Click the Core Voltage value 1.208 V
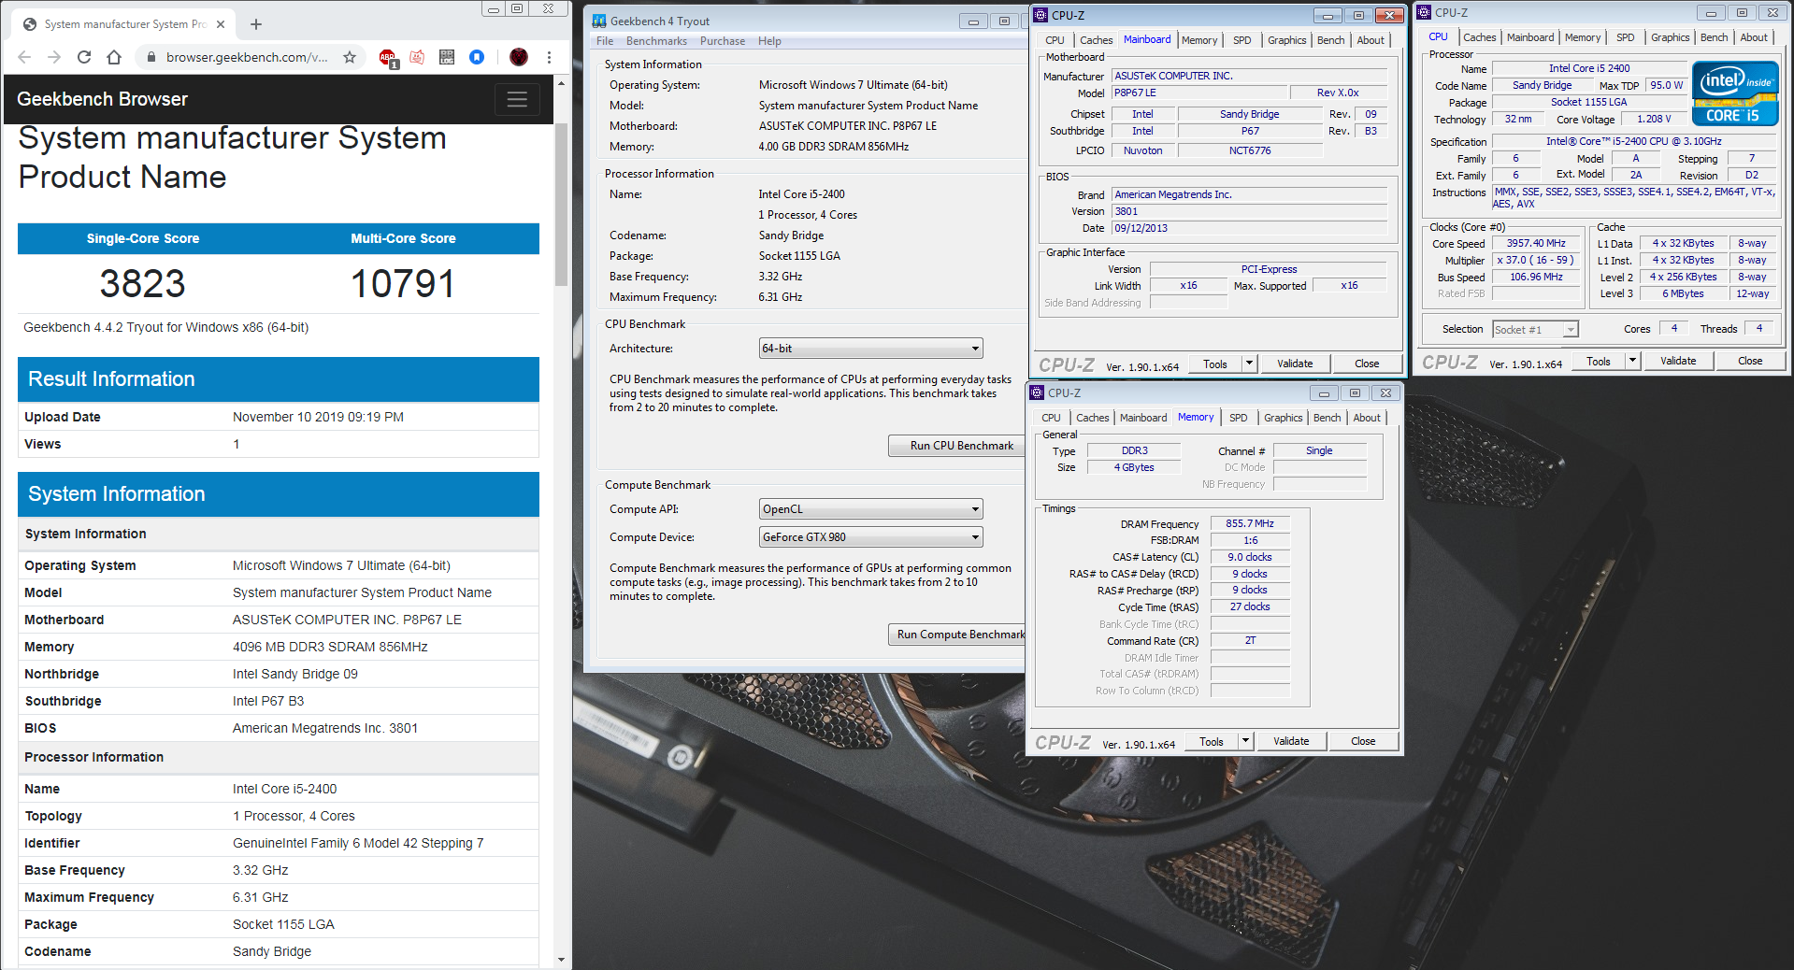 click(1654, 119)
